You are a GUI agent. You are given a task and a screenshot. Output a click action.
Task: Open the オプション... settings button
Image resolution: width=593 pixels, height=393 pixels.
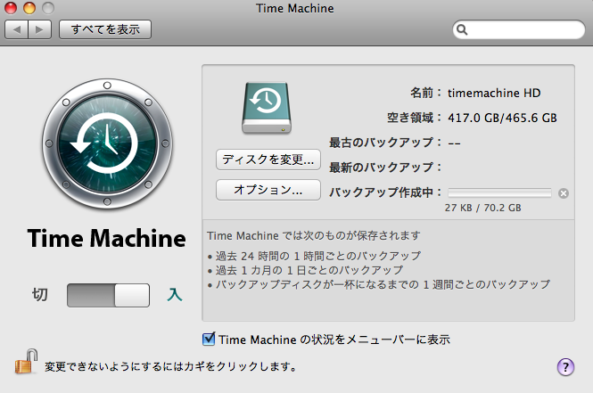click(x=268, y=190)
